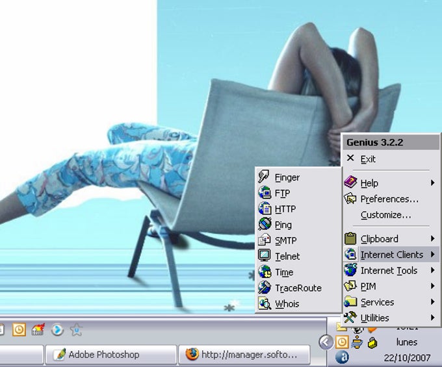Screen dimensions: 442x367
Task: Click the 'lunes' weekday text in tray
Action: 406,342
